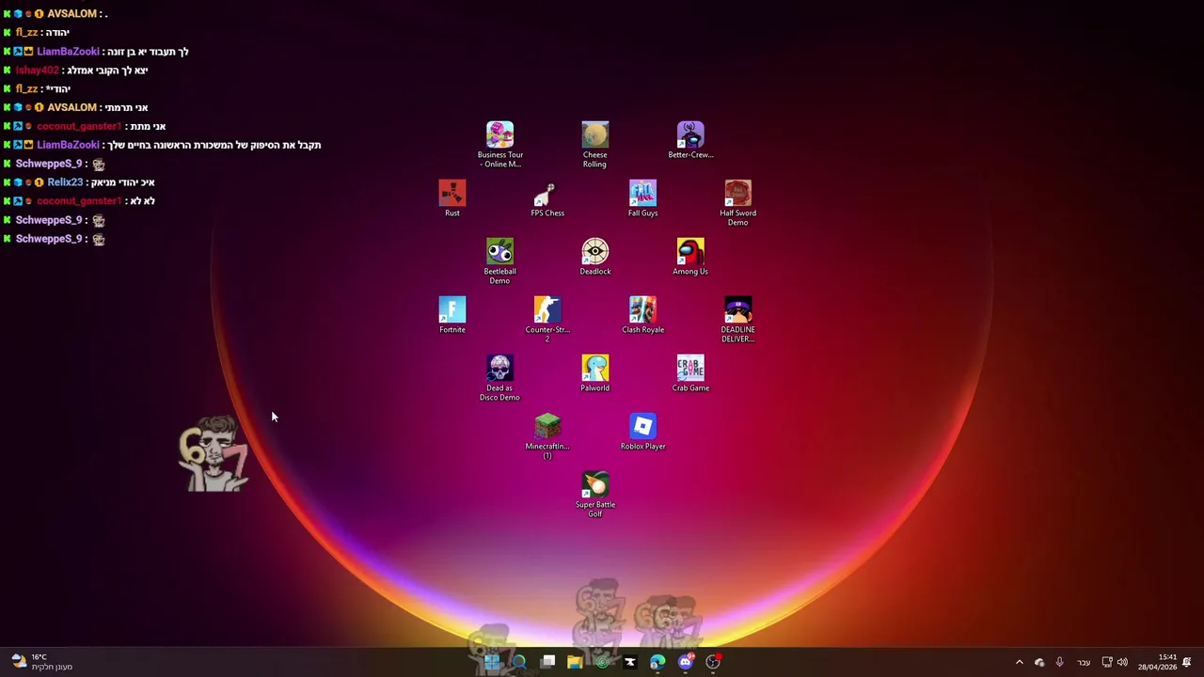1204x677 pixels.
Task: Select the Half Sword Demo icon
Action: click(737, 203)
